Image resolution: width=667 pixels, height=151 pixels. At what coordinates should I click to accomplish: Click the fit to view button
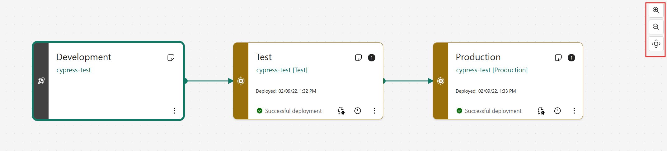[x=656, y=44]
